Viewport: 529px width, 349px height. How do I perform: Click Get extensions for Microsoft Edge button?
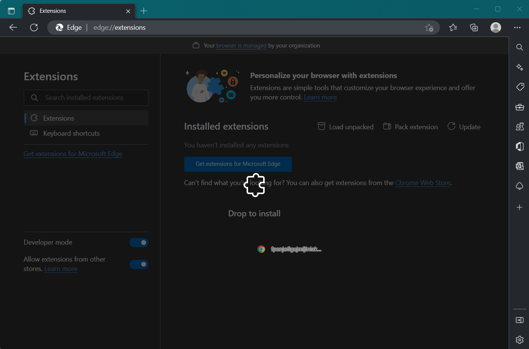(238, 164)
